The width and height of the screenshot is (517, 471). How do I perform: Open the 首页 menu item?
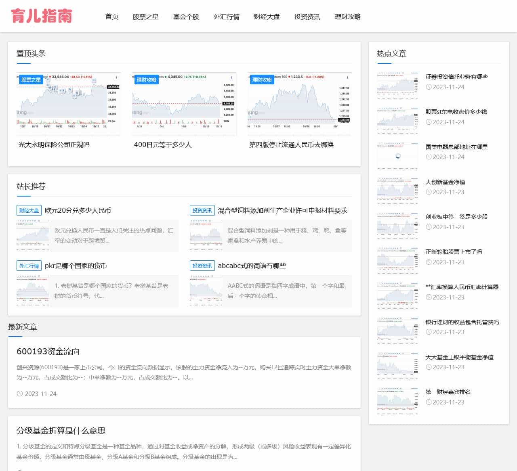(111, 17)
